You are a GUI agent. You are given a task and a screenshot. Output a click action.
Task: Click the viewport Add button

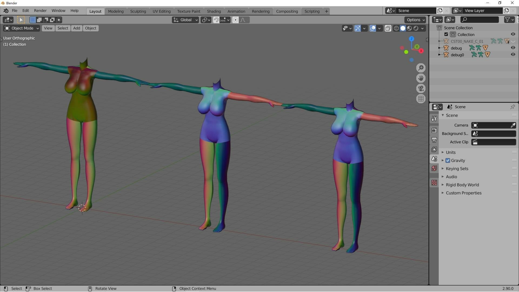point(76,28)
